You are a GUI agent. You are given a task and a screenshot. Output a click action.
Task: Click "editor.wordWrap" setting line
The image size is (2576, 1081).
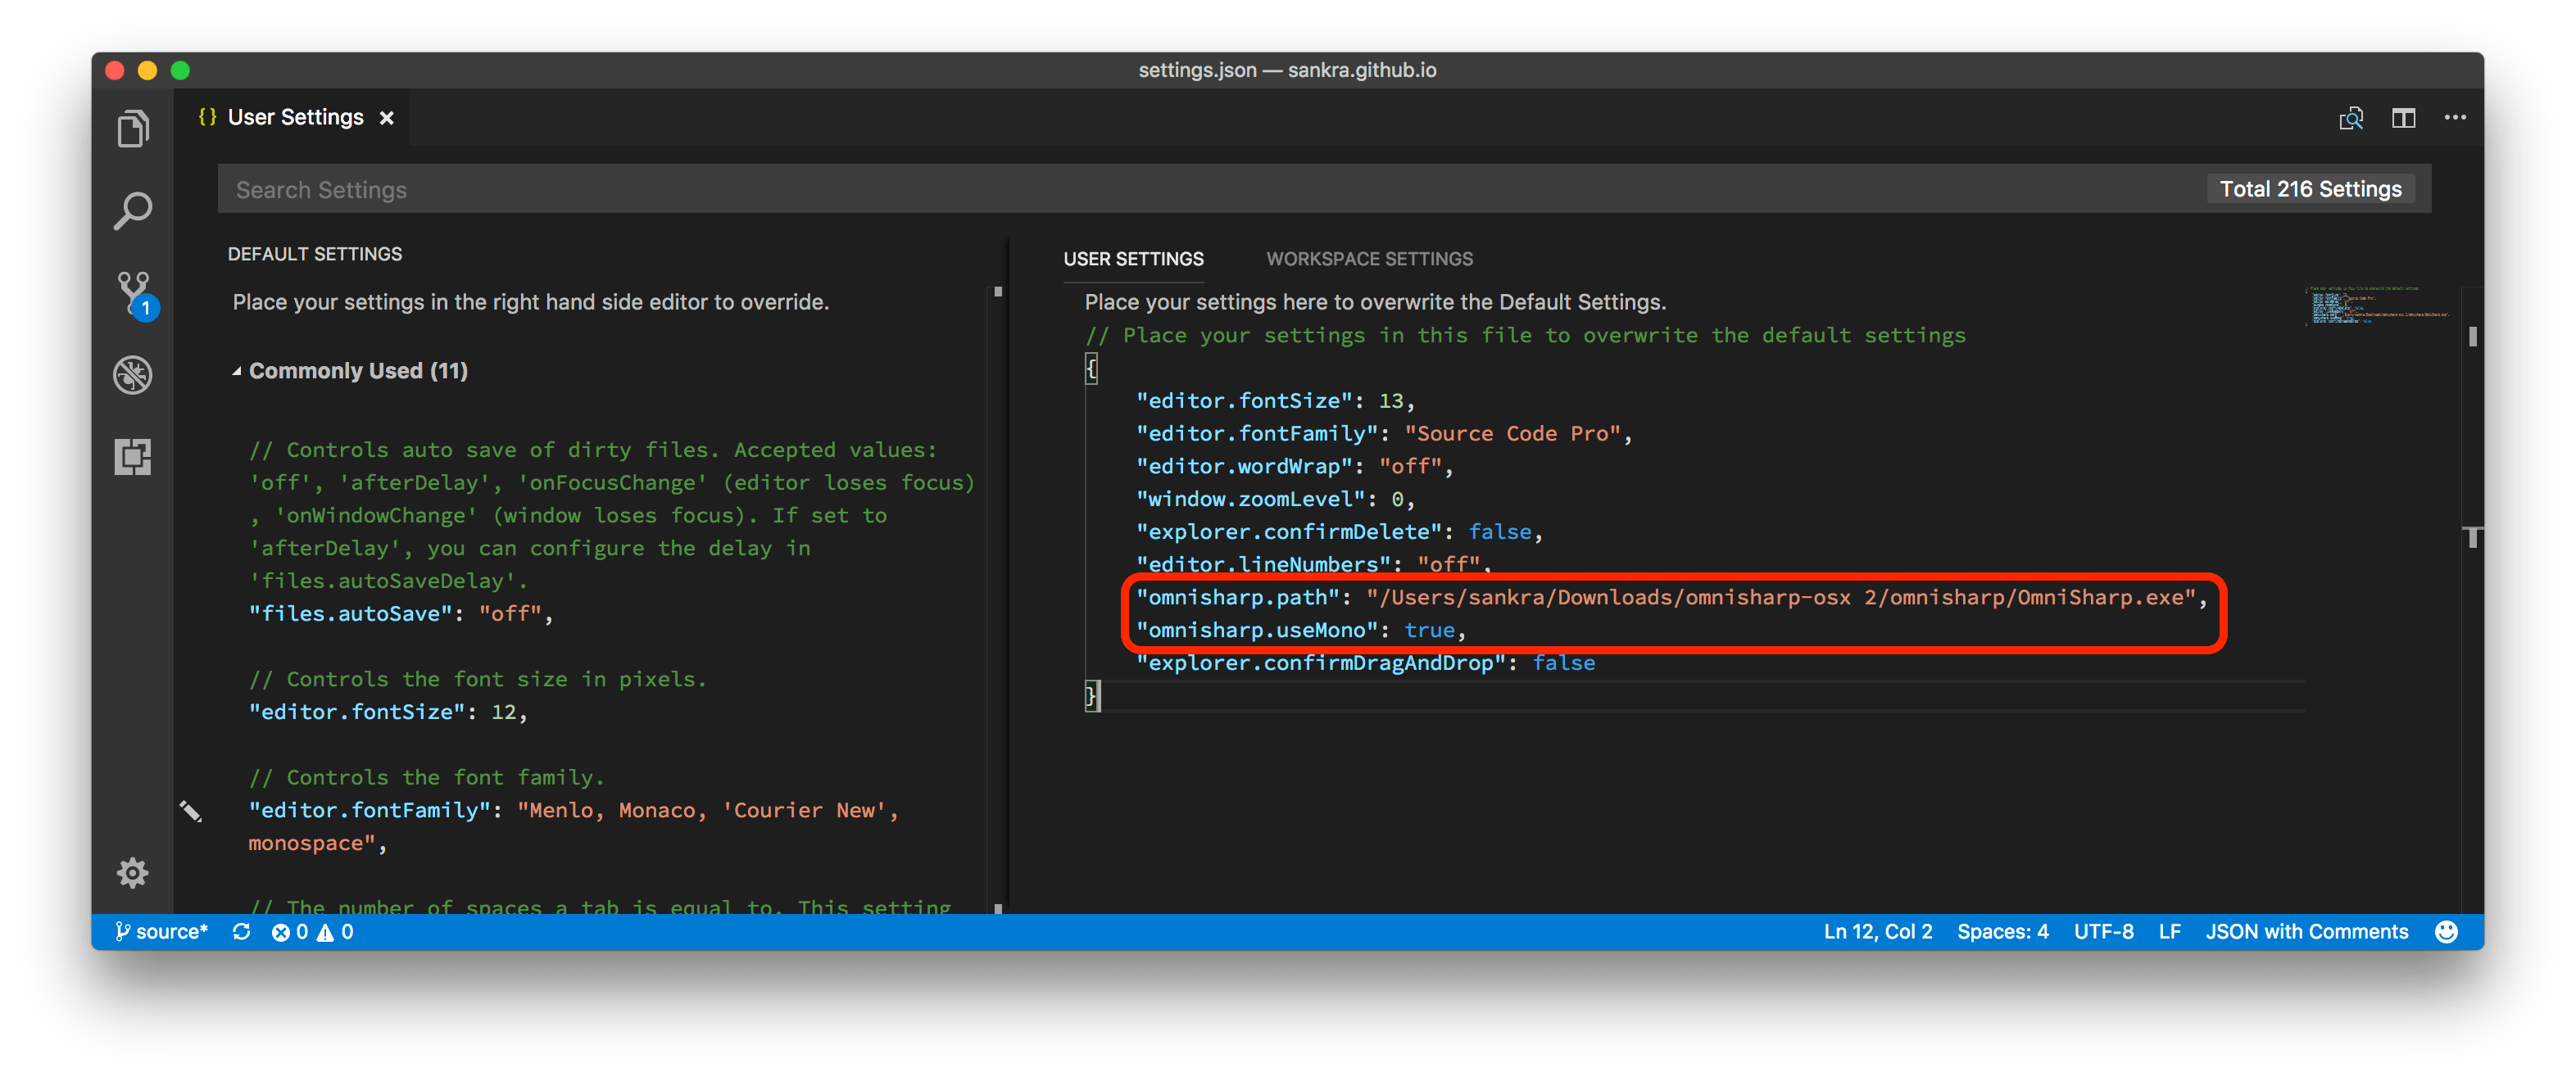coord(1294,467)
